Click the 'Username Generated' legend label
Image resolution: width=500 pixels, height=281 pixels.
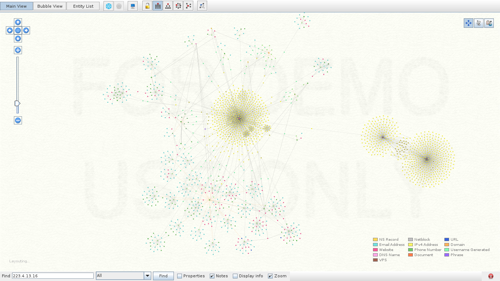click(x=470, y=250)
